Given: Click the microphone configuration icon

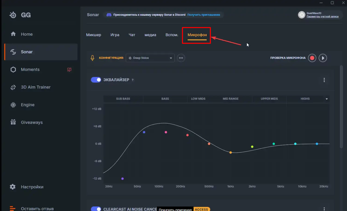Looking at the screenshot, I should 93,58.
